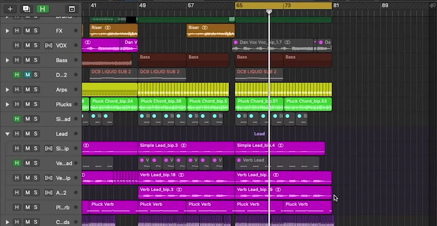Solo the D...2 track
Screen dimensions: 437x226
pyautogui.click(x=36, y=75)
